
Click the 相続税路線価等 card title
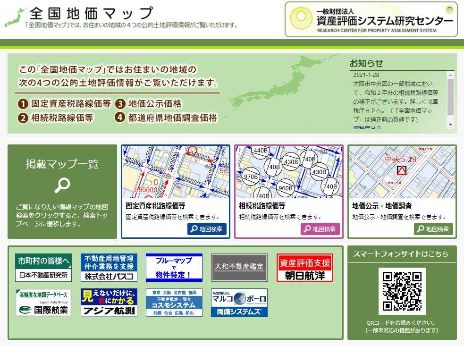tap(262, 206)
